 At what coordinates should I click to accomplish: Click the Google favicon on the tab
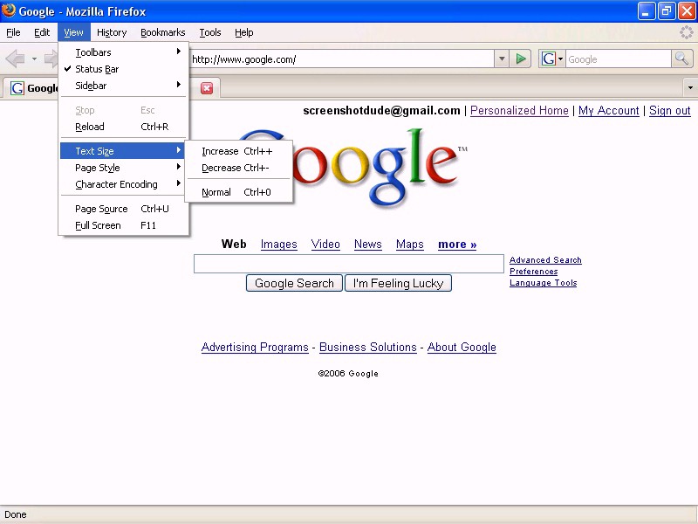[17, 88]
